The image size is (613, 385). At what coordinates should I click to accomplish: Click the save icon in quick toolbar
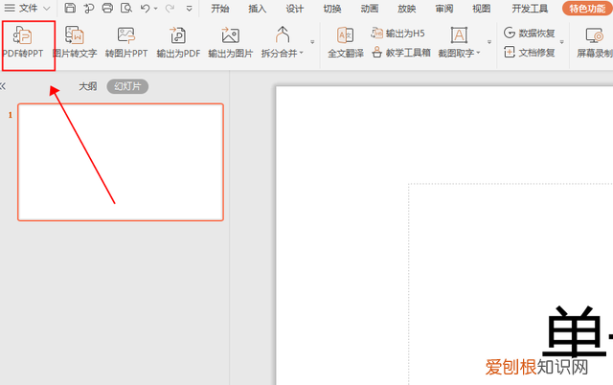pyautogui.click(x=70, y=9)
